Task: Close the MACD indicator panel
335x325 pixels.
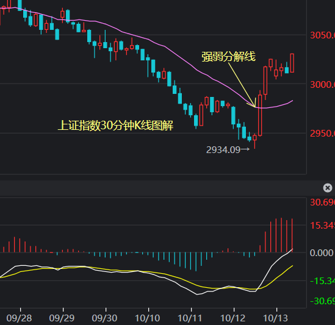Action: pyautogui.click(x=328, y=188)
